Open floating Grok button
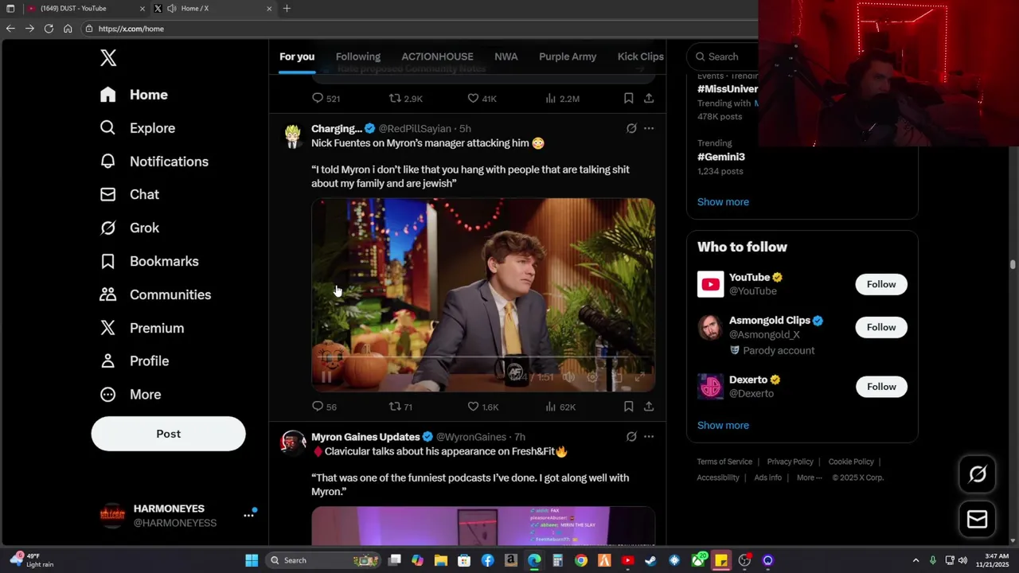Screen dimensions: 1019x573 tap(977, 474)
